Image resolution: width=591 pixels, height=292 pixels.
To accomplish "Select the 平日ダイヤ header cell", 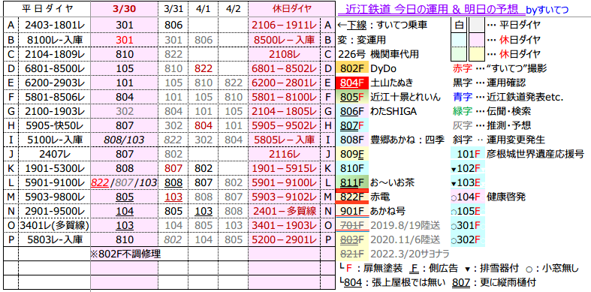I will coord(47,9).
